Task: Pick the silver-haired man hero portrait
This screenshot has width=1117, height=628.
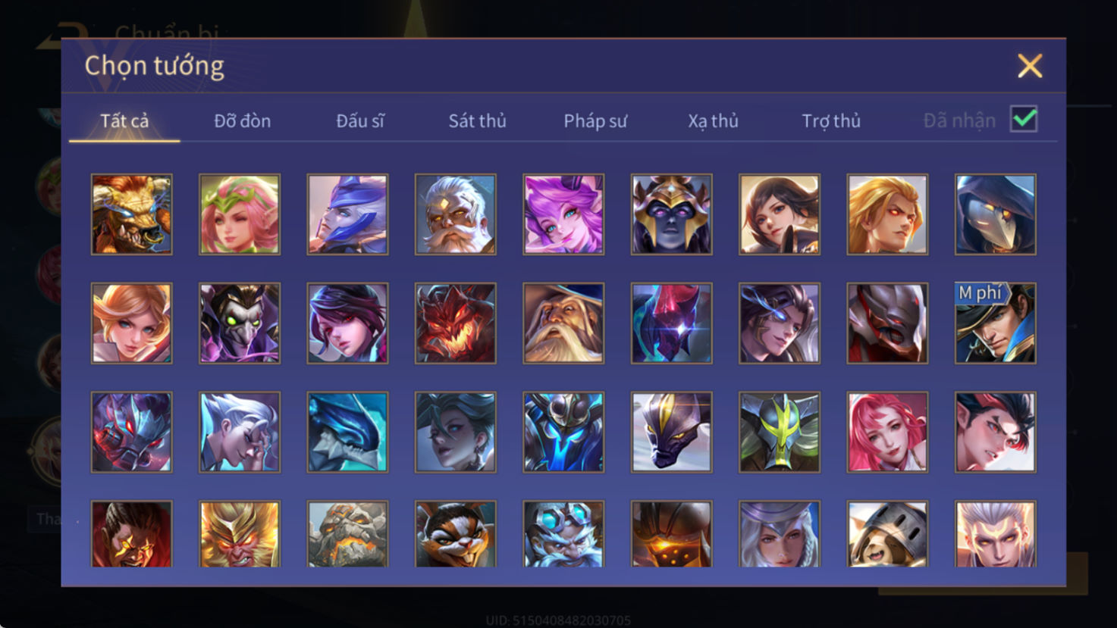Action: coord(240,433)
